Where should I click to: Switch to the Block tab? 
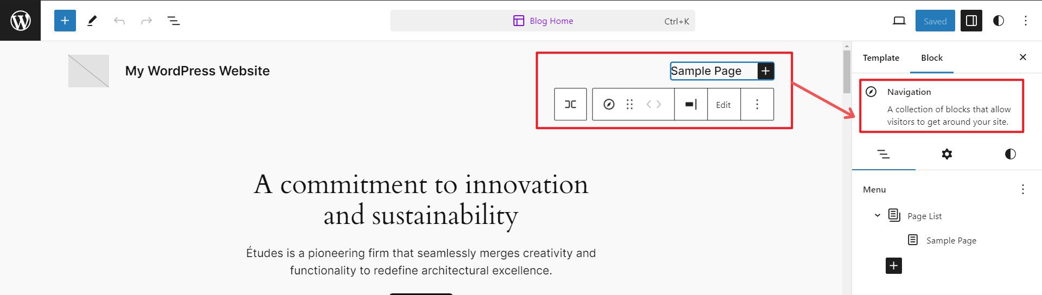[932, 57]
